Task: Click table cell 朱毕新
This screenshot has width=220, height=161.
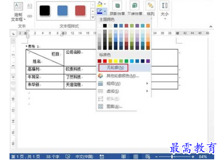Action: click(x=33, y=84)
